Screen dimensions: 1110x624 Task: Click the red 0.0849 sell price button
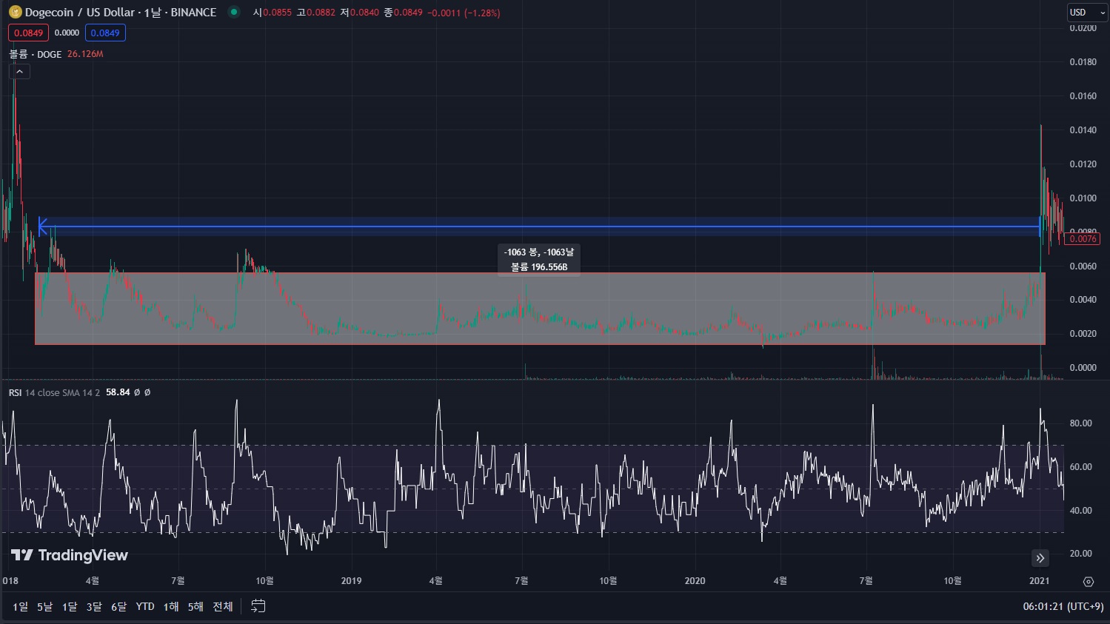coord(28,33)
